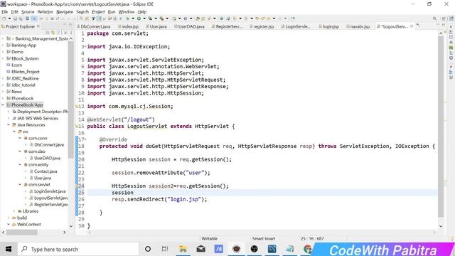Viewport: 455px width, 256px height.
Task: Collapse the com.servlet package
Action: pos(20,185)
